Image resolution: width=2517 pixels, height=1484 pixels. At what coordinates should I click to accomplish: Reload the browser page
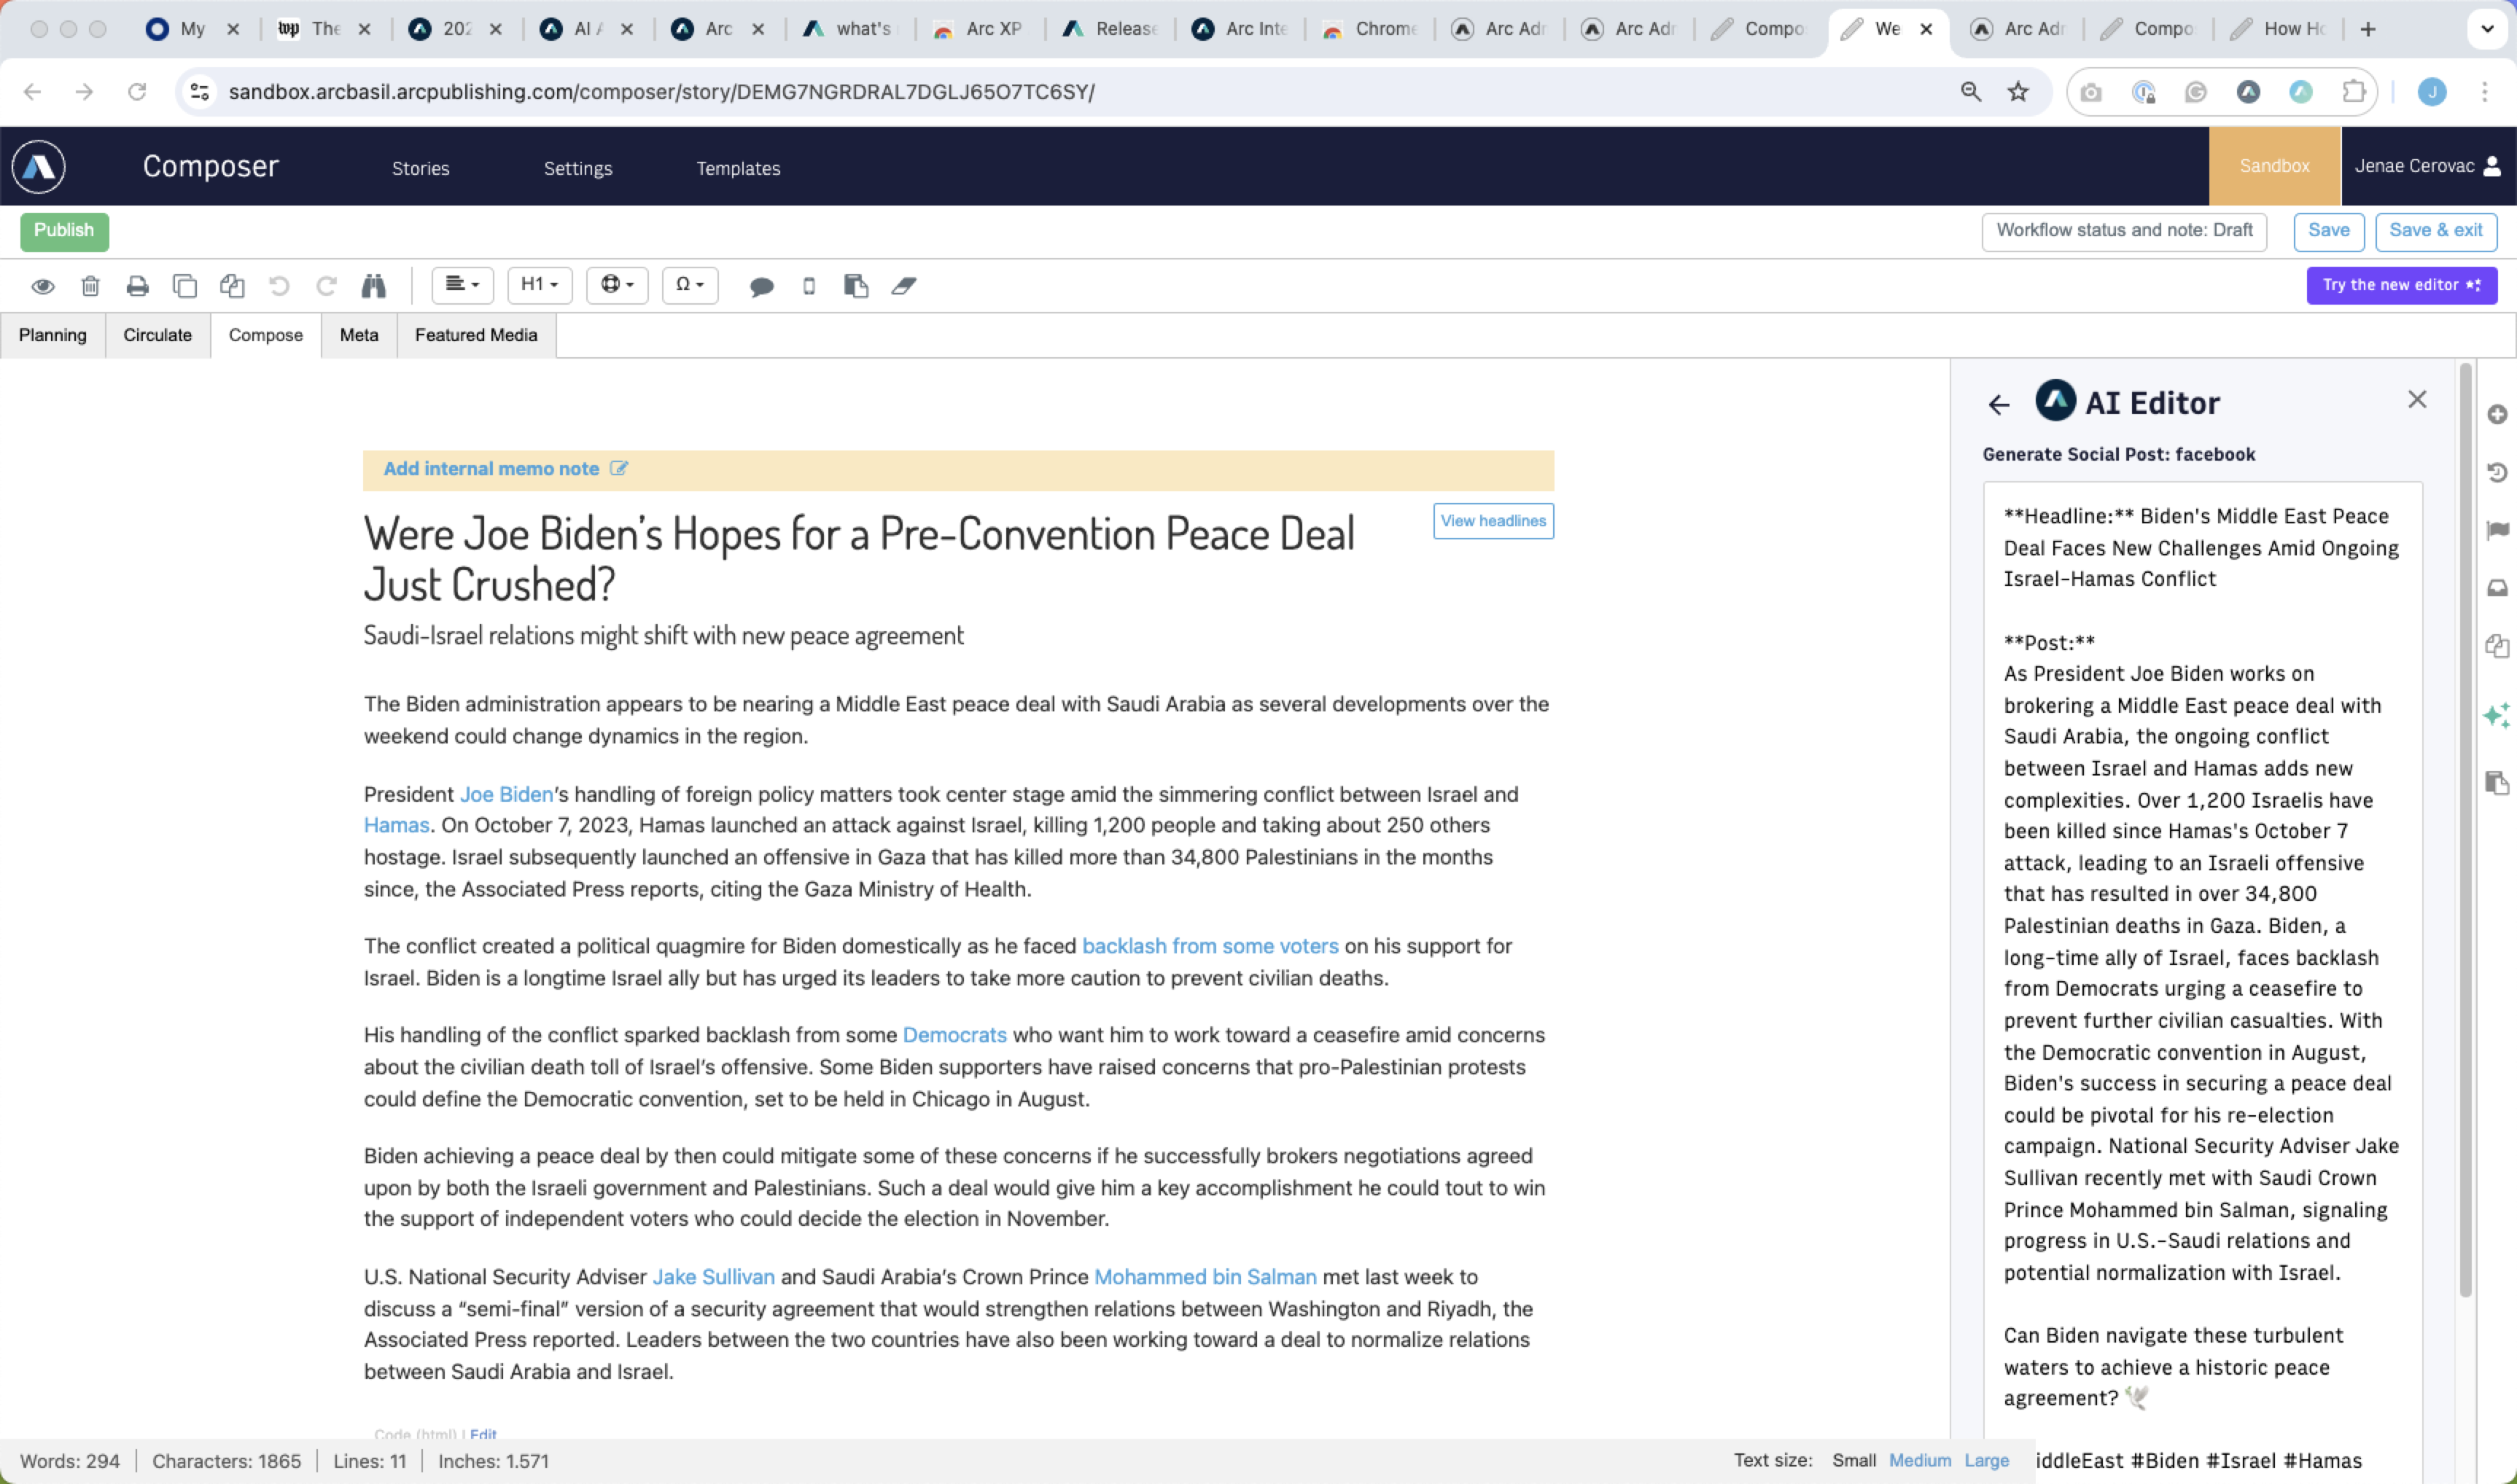137,92
